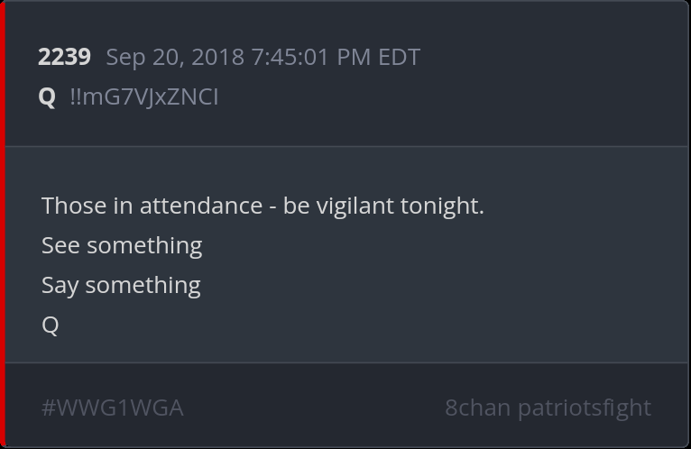Click the word 'Those' in the post

(74, 206)
